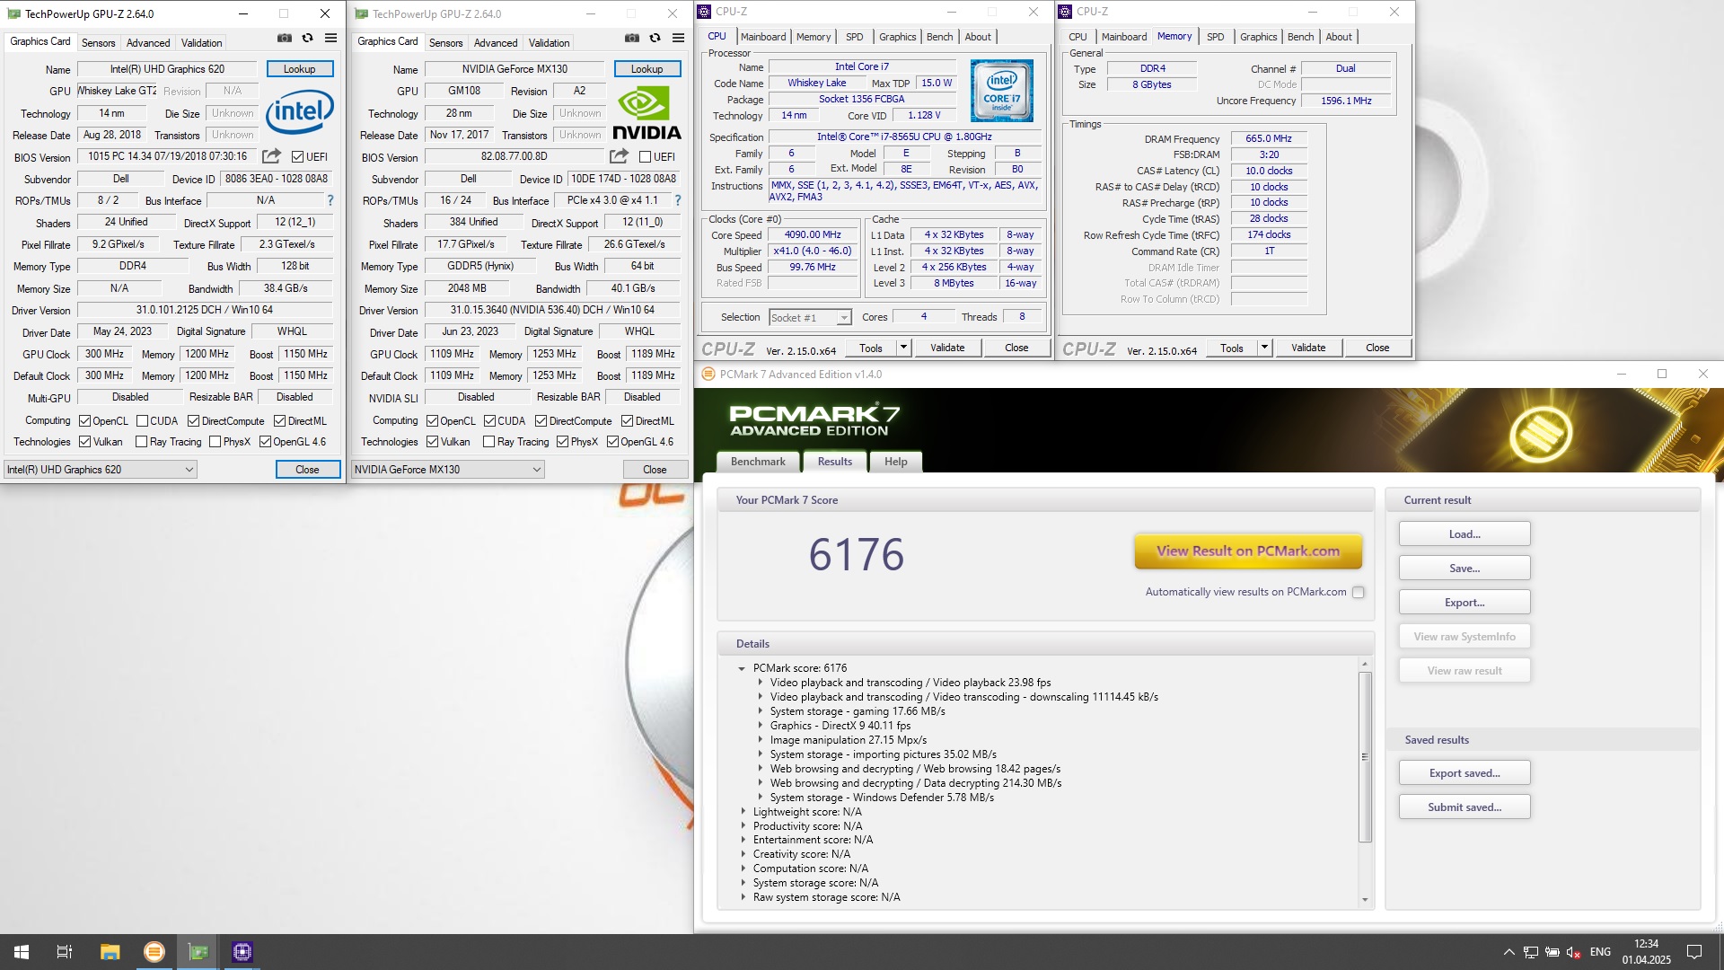Open Tools dropdown arrow in CPU-Z CPU window

(x=903, y=348)
